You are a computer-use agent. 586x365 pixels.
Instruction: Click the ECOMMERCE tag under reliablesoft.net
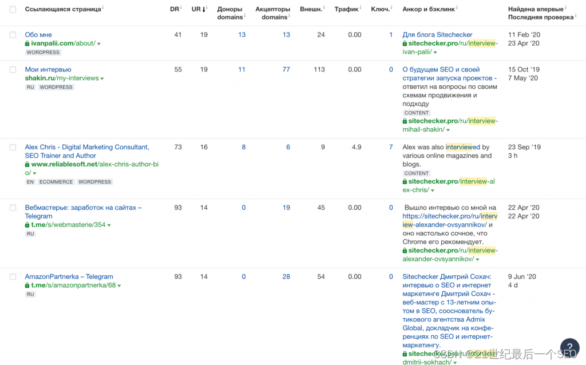[x=56, y=182]
